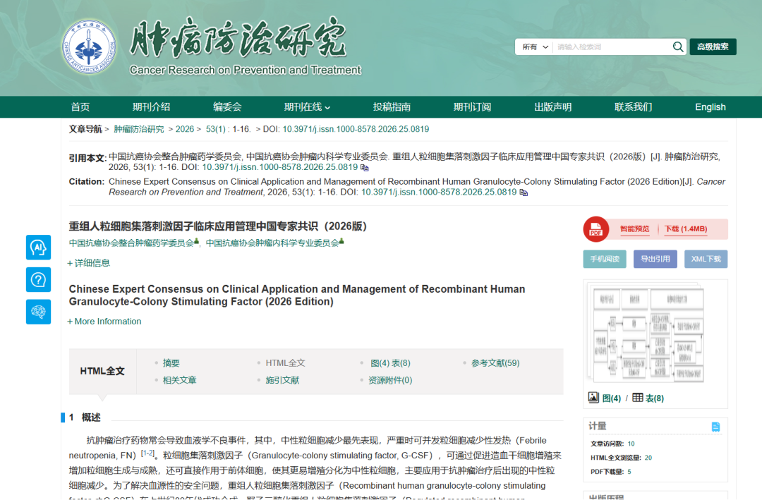
Task: Click the brain knowledge sidebar icon
Action: pyautogui.click(x=38, y=312)
